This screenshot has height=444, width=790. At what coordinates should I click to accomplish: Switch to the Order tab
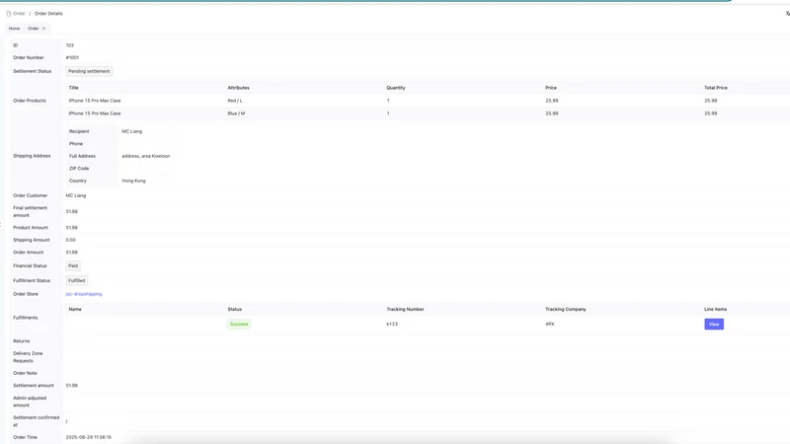(34, 29)
